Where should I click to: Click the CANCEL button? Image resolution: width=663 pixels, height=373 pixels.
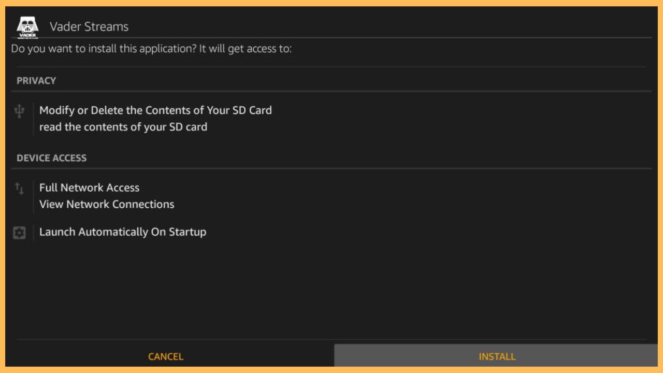pos(165,356)
